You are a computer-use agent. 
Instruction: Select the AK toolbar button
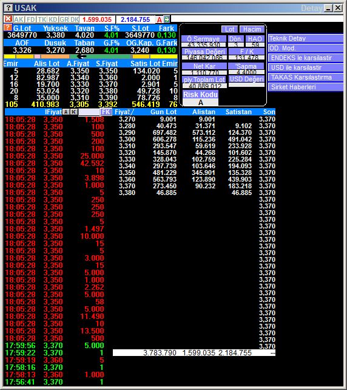pyautogui.click(x=19, y=19)
